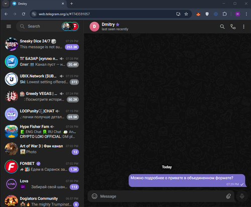Click Dmitry's premium star badge
The width and height of the screenshot is (251, 207).
point(117,25)
